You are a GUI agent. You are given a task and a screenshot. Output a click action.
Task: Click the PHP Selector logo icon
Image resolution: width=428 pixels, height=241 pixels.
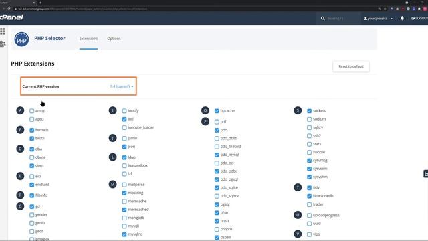pos(21,39)
